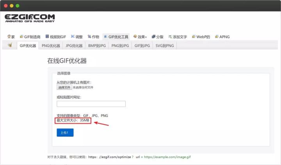This screenshot has width=281, height=165.
Task: Switch to the JPG优化器 tab
Action: click(x=74, y=46)
